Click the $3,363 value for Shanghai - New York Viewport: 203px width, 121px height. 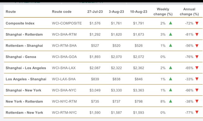(138, 90)
